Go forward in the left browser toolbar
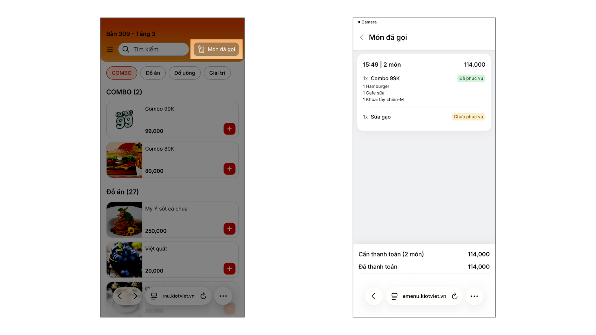The width and height of the screenshot is (596, 335). 135,296
